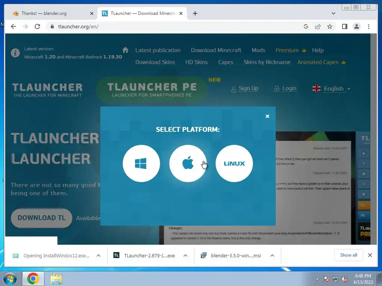
Task: Click the latest version info icon
Action: point(15,53)
